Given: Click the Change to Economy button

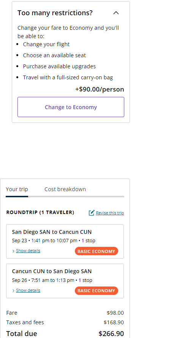Looking at the screenshot, I should [x=71, y=107].
